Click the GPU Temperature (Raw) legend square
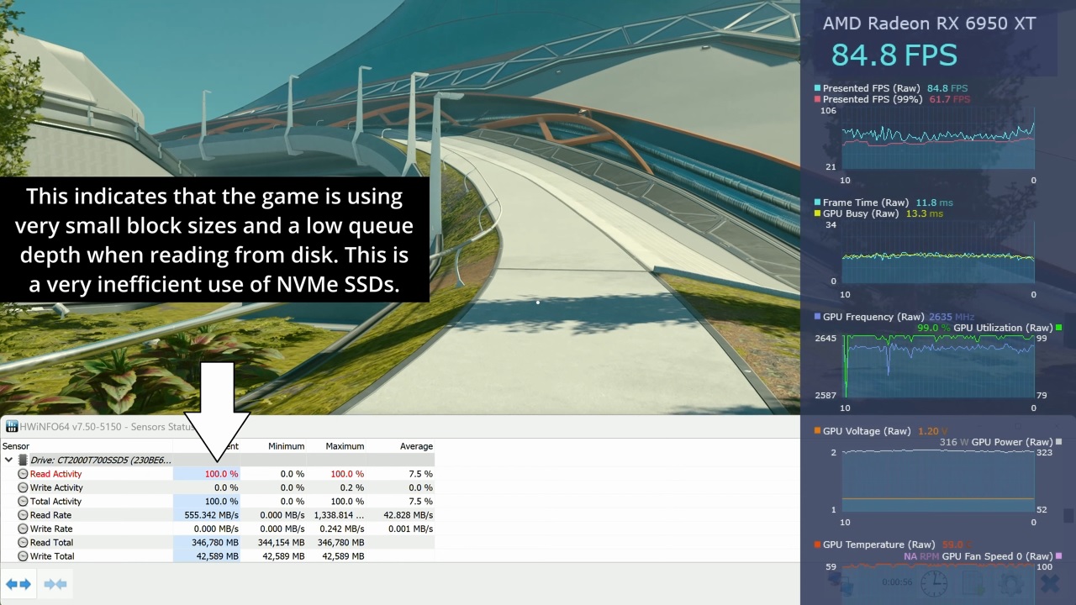 pyautogui.click(x=817, y=544)
